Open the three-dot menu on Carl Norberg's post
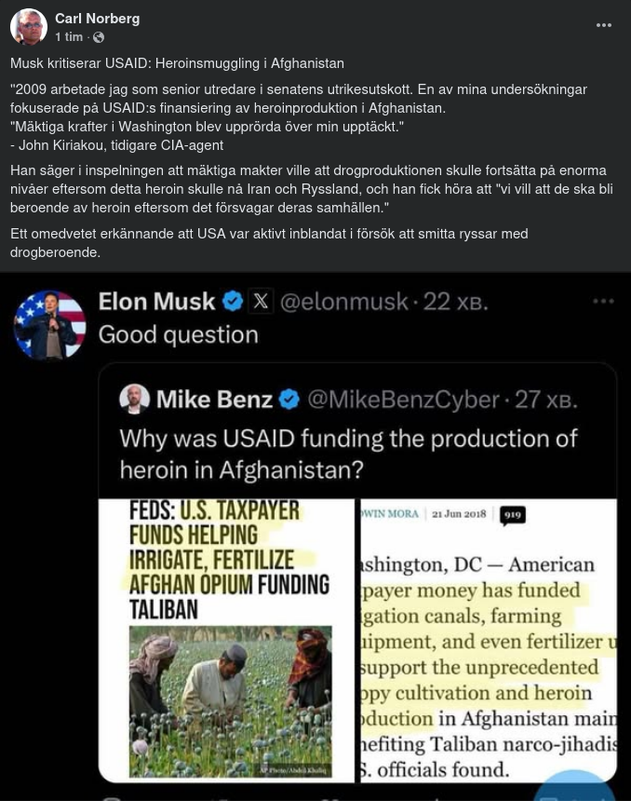The width and height of the screenshot is (631, 801). 604,26
